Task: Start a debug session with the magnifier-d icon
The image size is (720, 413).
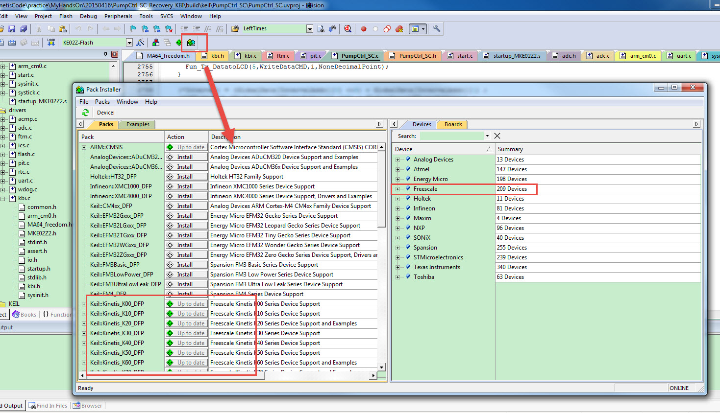Action: pyautogui.click(x=348, y=29)
